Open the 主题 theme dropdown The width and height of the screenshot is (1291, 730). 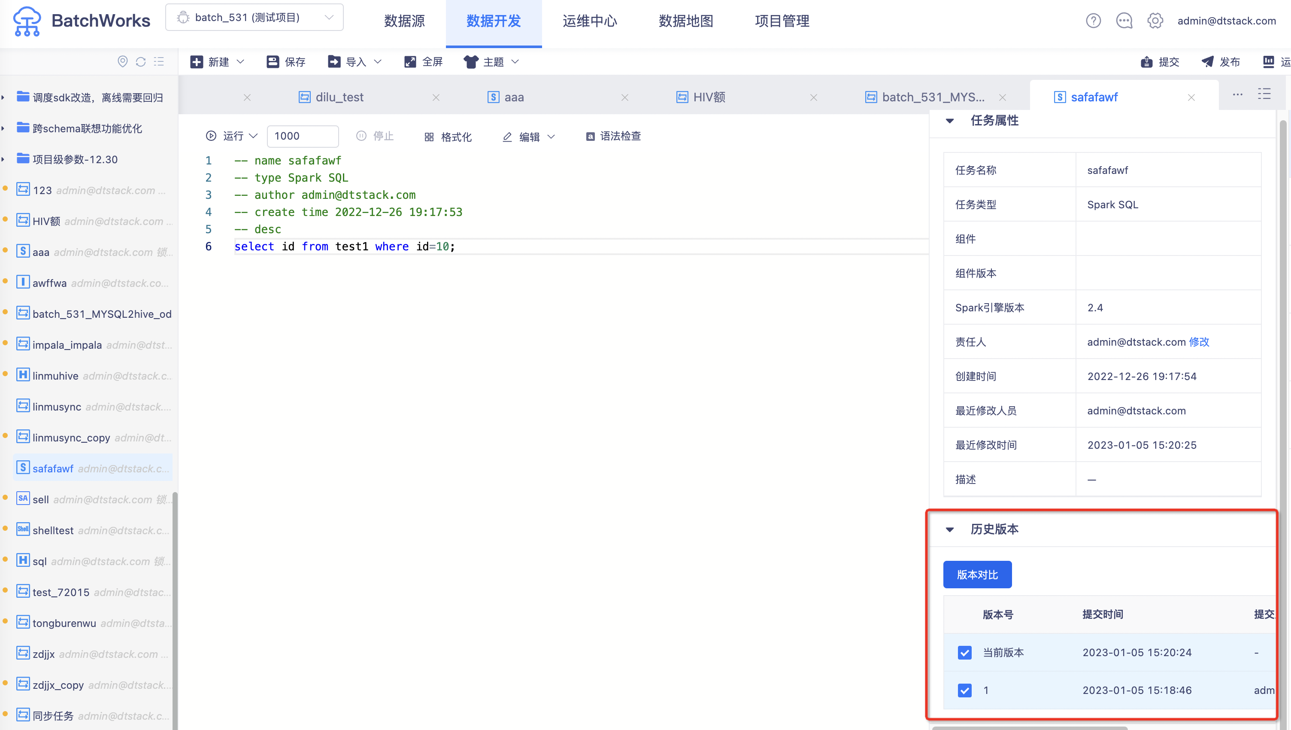[491, 62]
